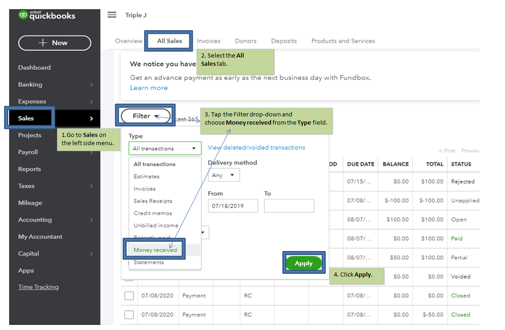This screenshot has height=330, width=505.
Task: Choose Statements from the Type list
Action: [149, 262]
